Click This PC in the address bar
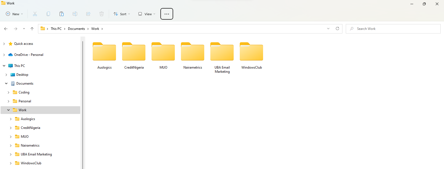444x169 pixels. 56,29
